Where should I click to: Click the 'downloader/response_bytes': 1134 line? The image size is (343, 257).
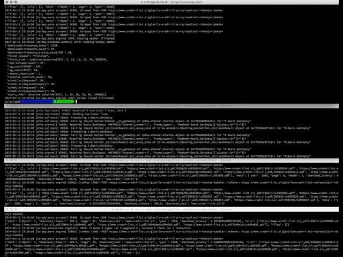(x=32, y=46)
